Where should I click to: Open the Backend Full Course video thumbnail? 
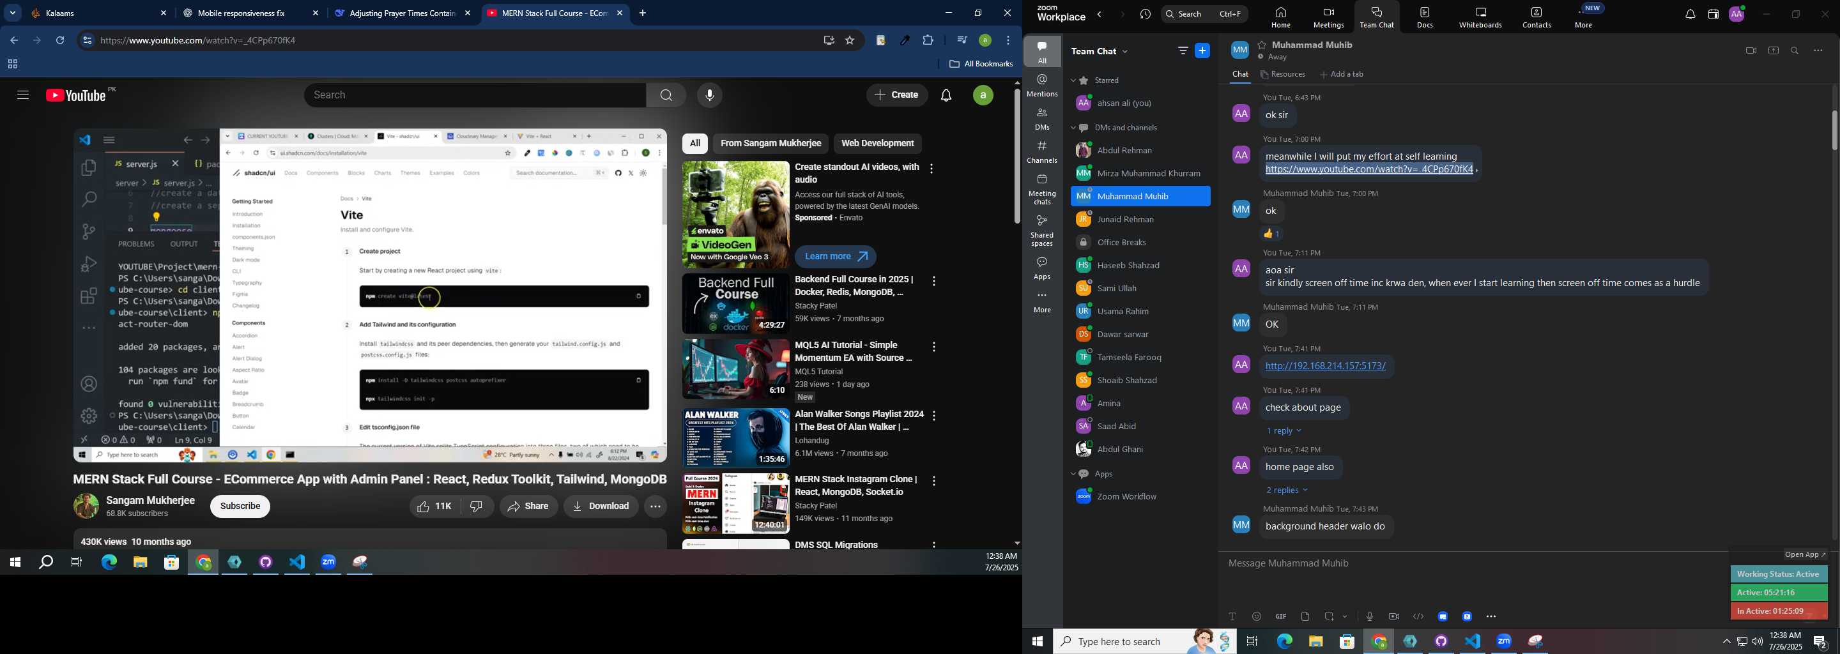coord(735,304)
